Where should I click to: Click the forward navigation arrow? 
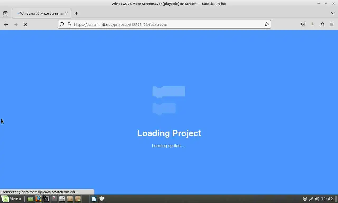coord(16,24)
